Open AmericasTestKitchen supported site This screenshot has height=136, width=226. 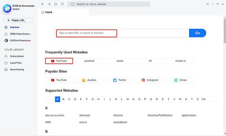(160, 115)
